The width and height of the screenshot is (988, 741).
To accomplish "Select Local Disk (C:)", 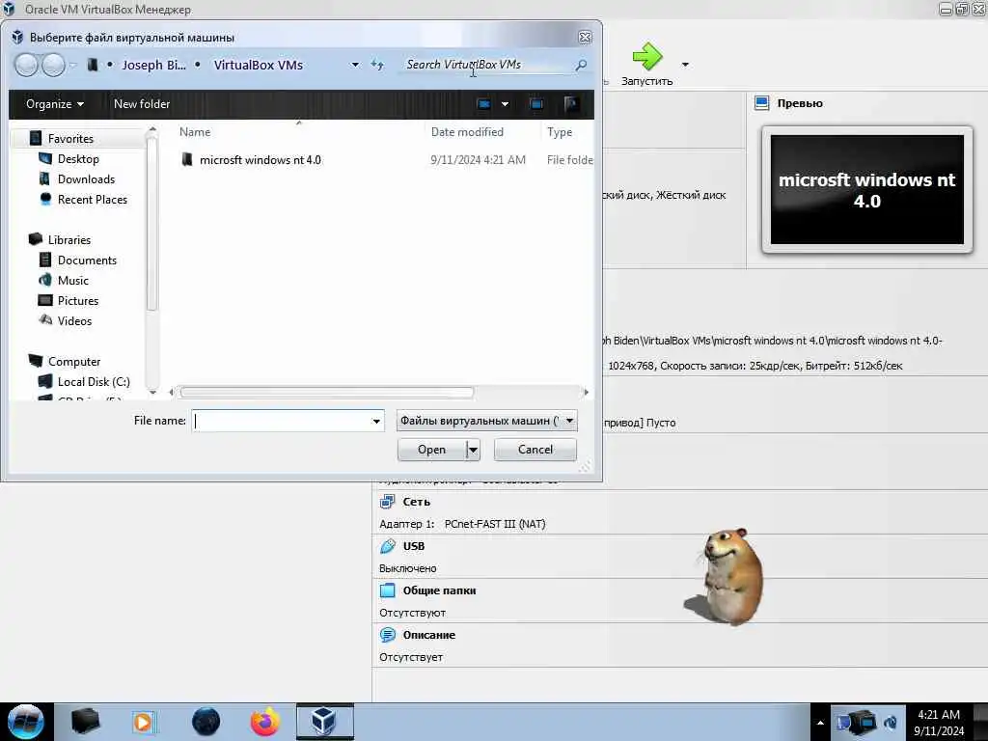I will [x=94, y=382].
